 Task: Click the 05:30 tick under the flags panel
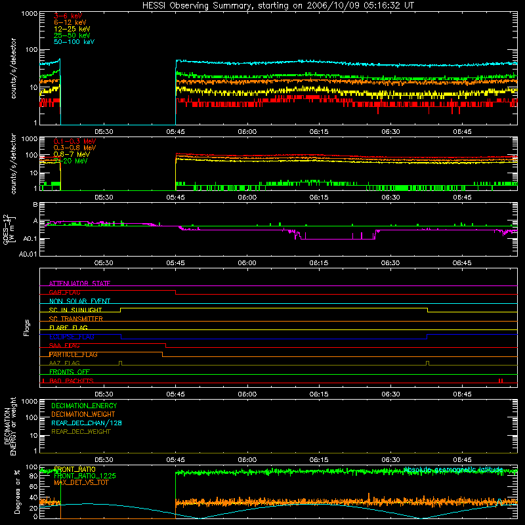pos(104,394)
